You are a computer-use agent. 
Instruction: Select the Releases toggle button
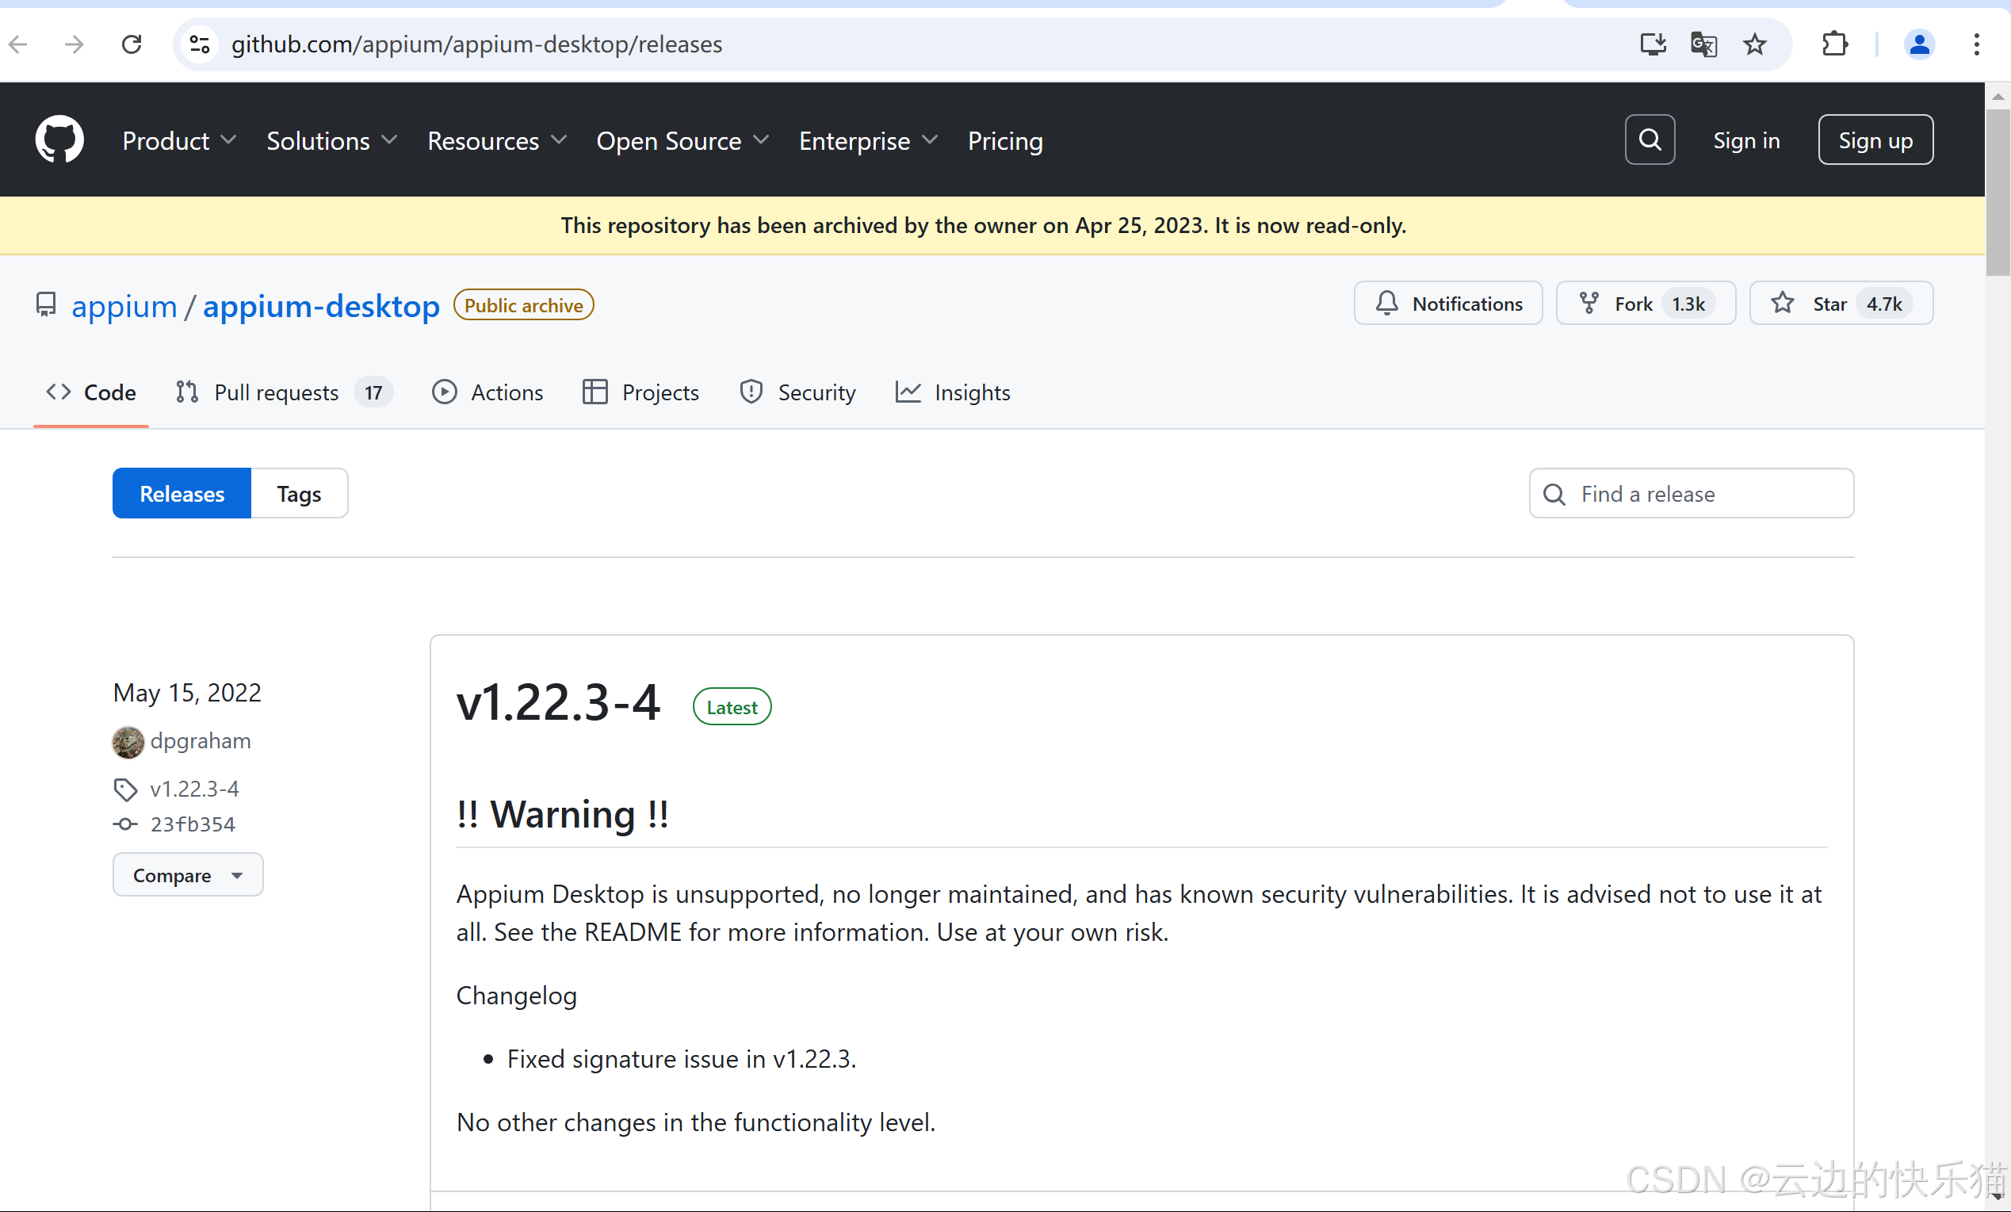tap(182, 493)
